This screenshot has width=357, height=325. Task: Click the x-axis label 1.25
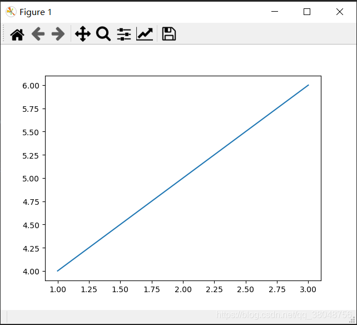pyautogui.click(x=89, y=289)
